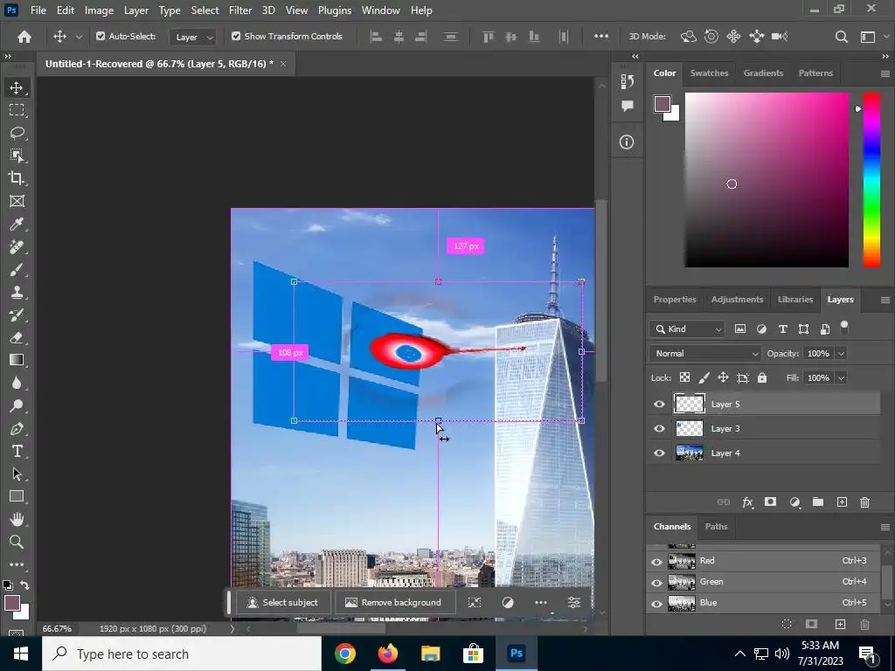
Task: Select the Blur tool
Action: pos(17,383)
